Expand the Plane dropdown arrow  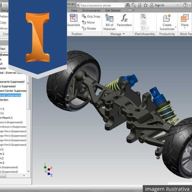point(185,28)
